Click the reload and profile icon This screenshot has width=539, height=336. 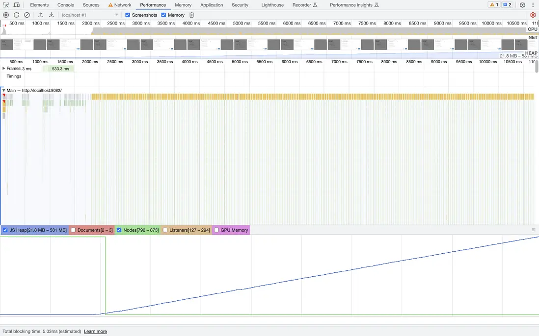click(x=17, y=15)
